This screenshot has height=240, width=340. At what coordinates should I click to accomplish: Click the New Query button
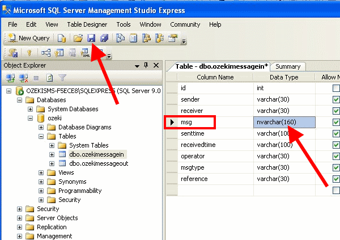point(28,38)
